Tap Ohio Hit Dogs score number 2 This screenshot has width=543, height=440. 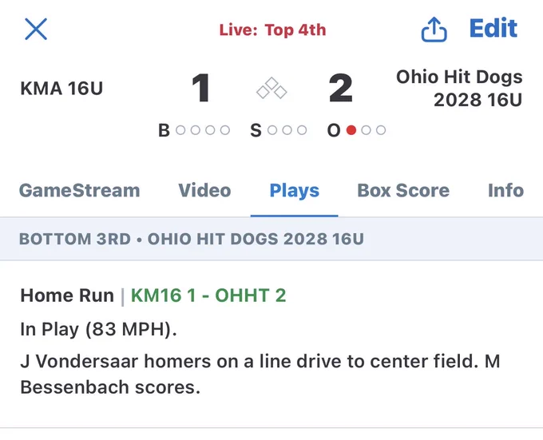tap(341, 89)
